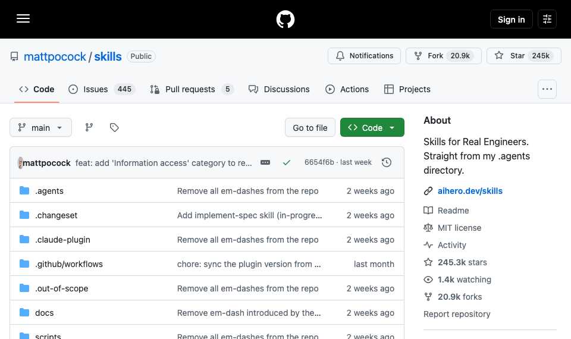The height and width of the screenshot is (339, 571).
Task: Open the docs folder
Action: click(45, 313)
